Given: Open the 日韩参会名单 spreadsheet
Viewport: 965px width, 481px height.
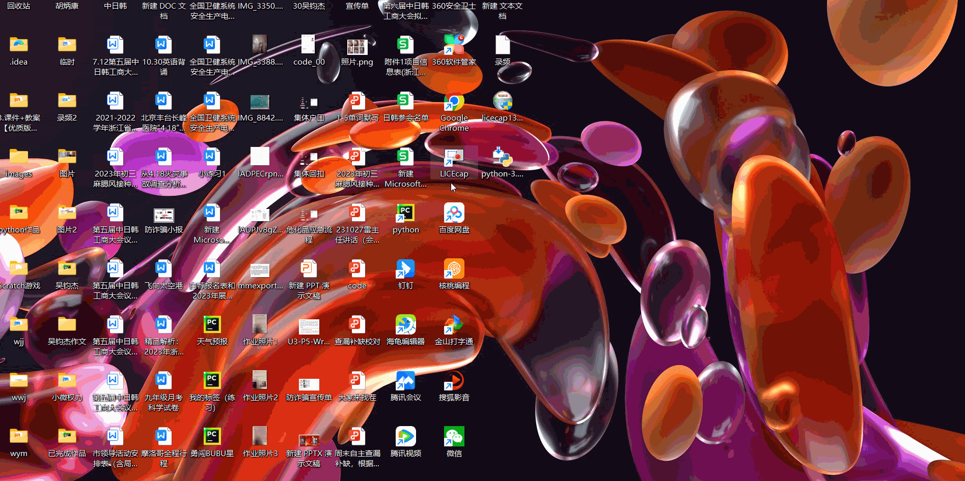Looking at the screenshot, I should (x=405, y=102).
